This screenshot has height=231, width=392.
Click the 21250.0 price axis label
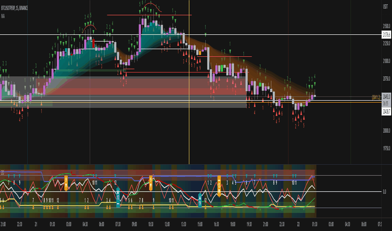tap(387, 43)
